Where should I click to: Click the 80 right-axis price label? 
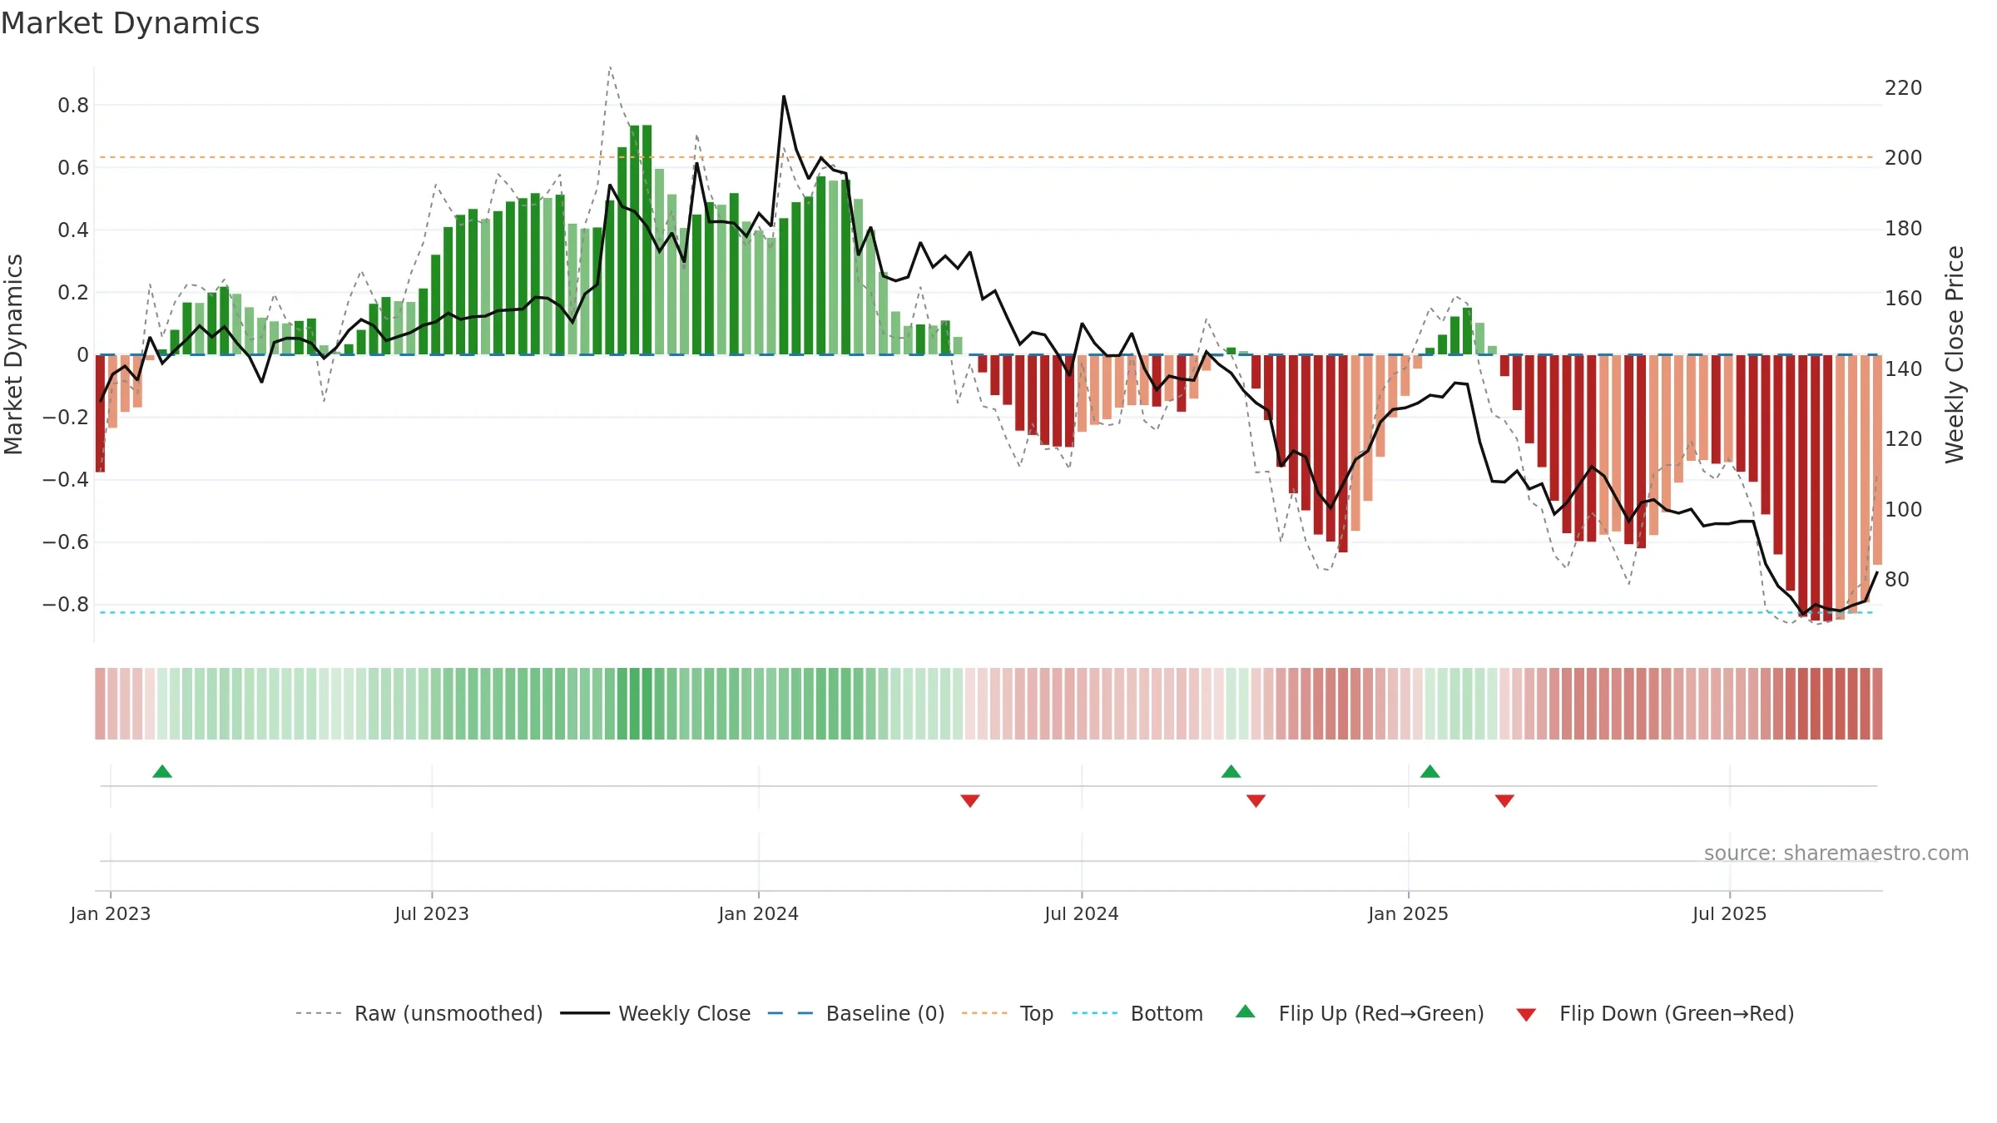[x=1897, y=580]
